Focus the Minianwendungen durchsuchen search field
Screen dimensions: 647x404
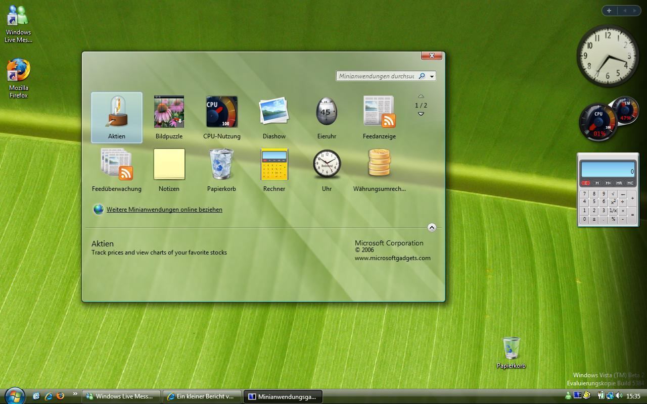click(377, 76)
